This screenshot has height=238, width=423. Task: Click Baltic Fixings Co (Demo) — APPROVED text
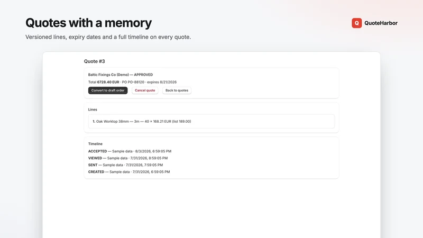pos(121,75)
